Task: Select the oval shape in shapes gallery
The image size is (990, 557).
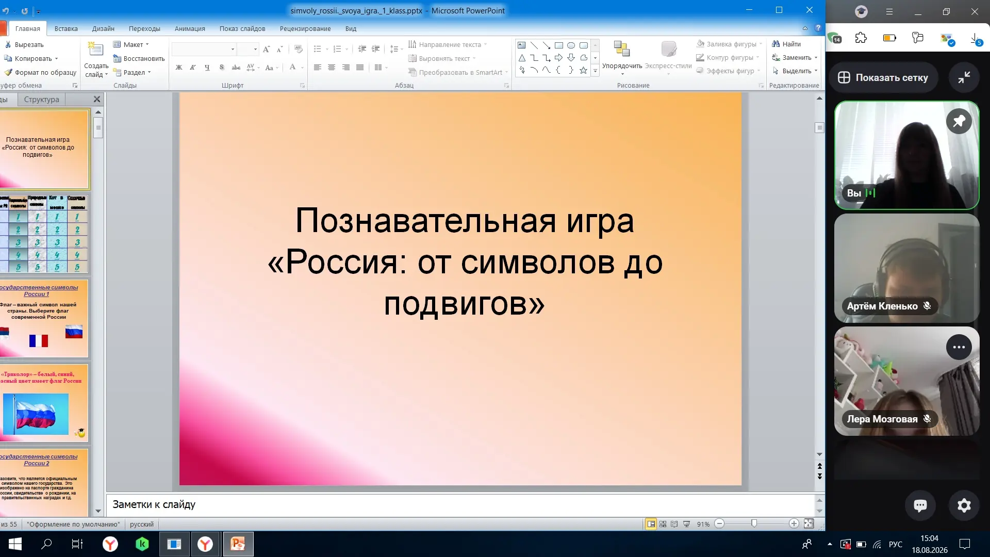Action: point(571,45)
